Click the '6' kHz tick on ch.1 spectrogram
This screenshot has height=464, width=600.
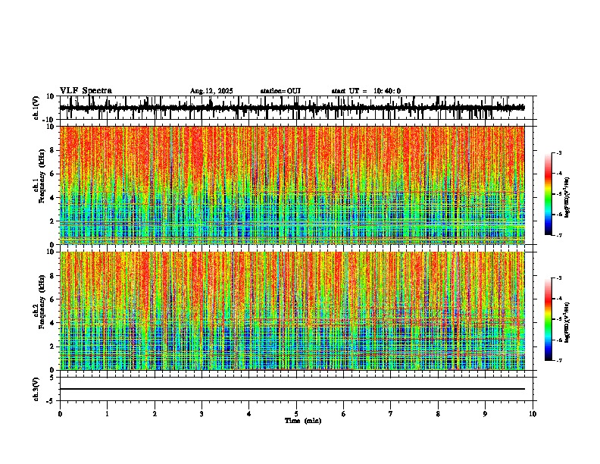point(53,174)
